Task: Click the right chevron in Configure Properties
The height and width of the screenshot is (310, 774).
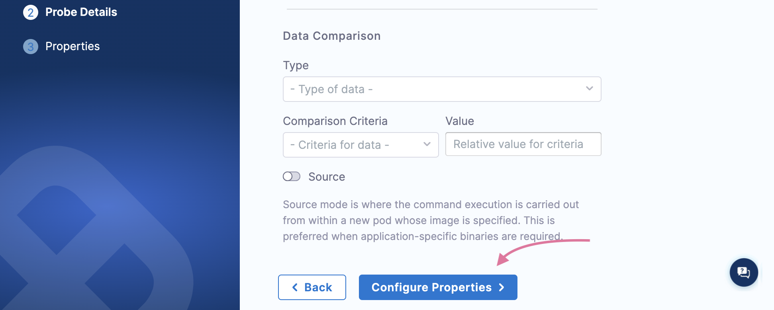Action: pyautogui.click(x=502, y=287)
